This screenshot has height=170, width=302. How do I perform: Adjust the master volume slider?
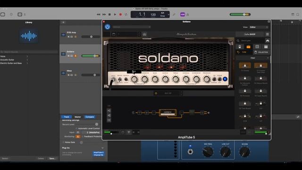240,15
